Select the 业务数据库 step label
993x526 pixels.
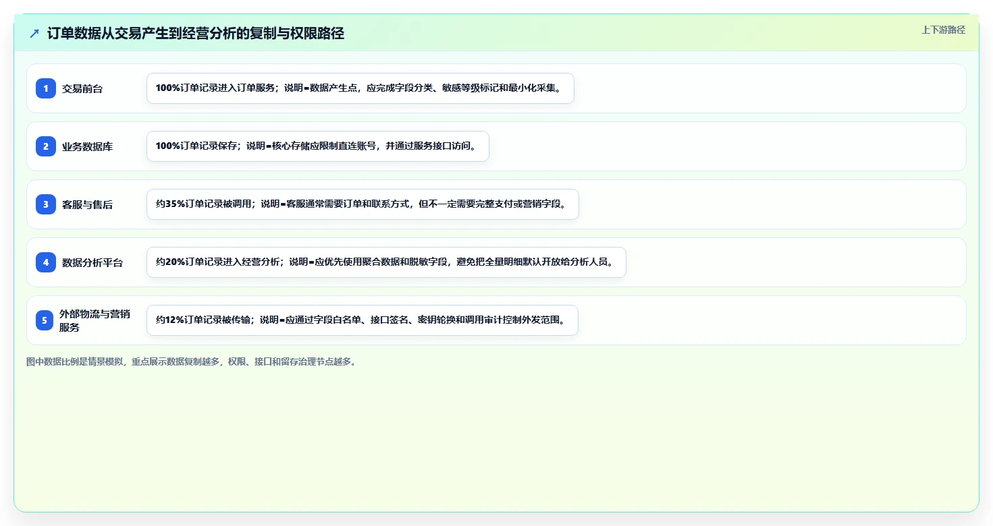tap(87, 146)
